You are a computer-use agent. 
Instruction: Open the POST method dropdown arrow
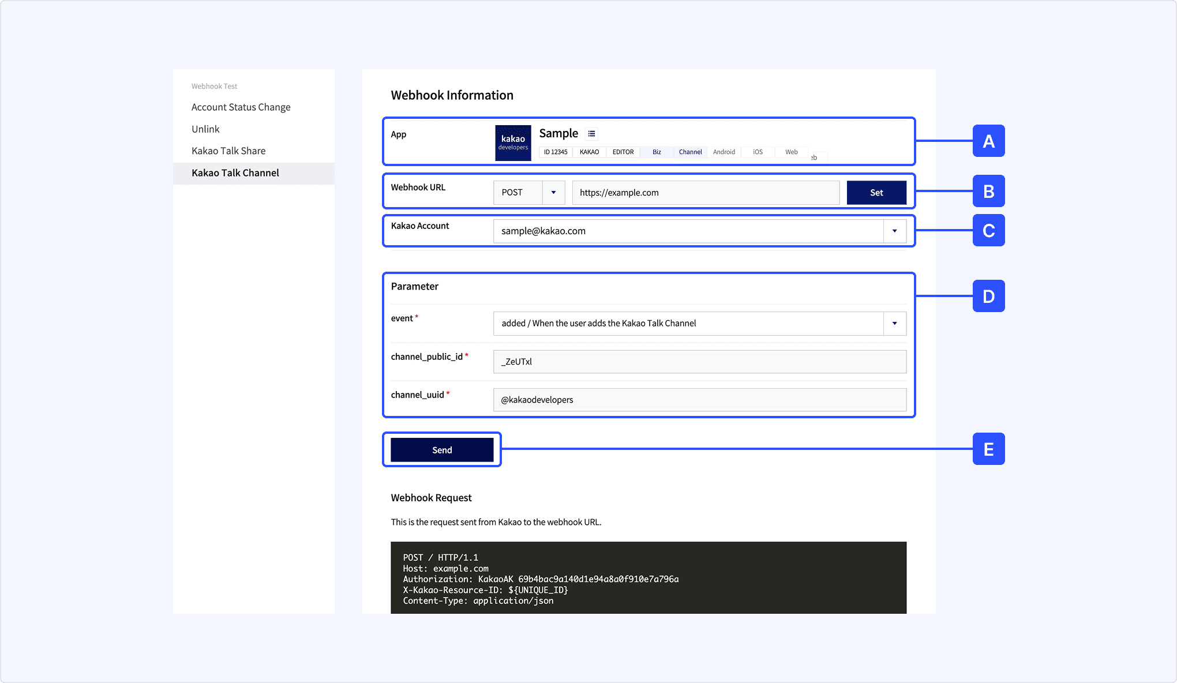553,193
